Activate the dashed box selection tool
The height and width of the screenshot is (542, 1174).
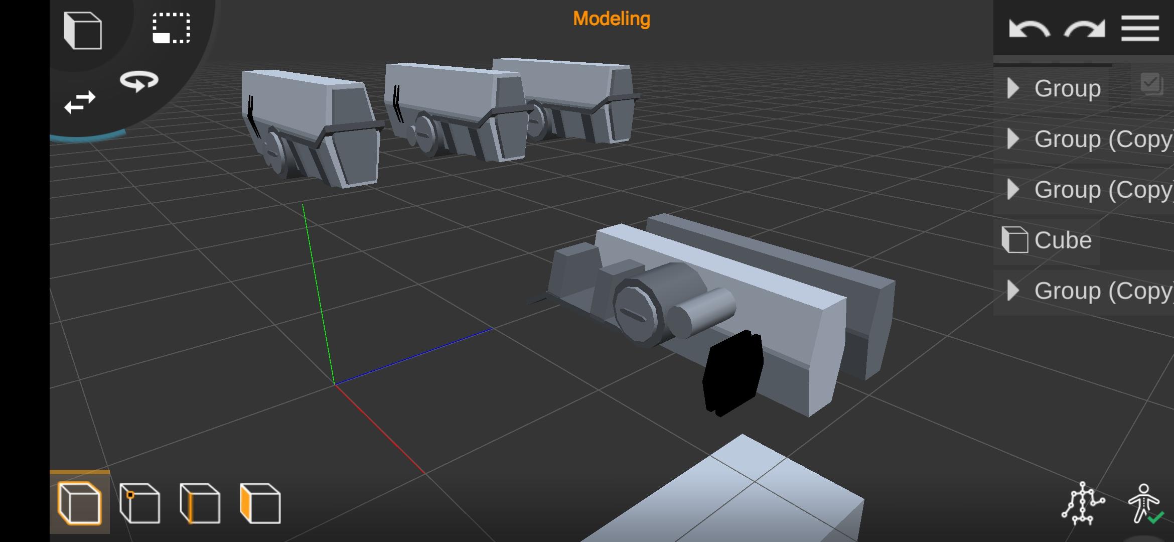tap(171, 28)
